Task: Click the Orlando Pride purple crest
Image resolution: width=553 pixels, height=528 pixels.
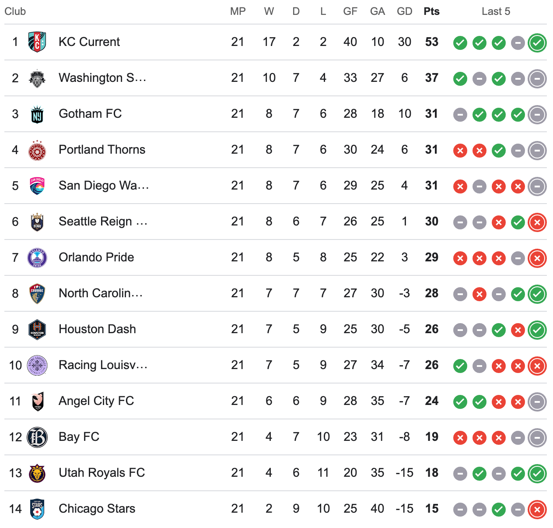Action: tap(37, 257)
